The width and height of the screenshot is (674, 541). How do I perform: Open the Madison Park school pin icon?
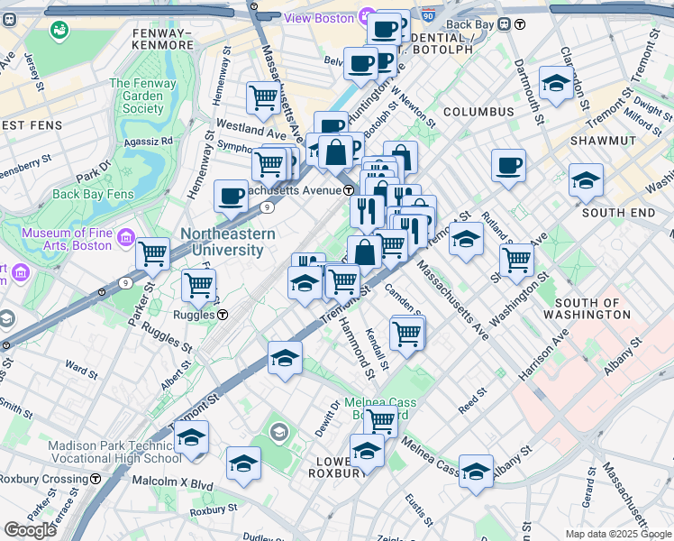tap(279, 431)
